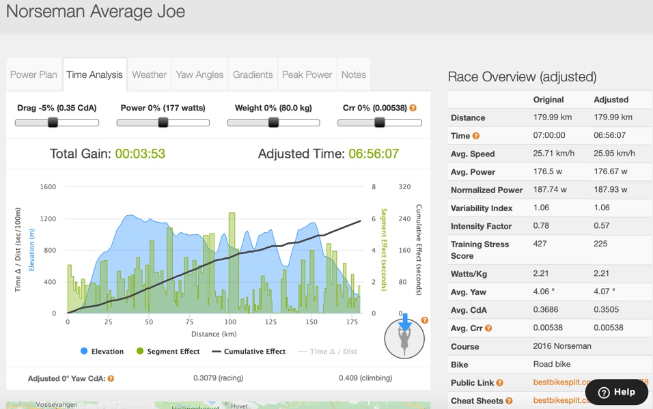This screenshot has height=409, width=653.
Task: Switch to the Weather tab
Action: (x=149, y=74)
